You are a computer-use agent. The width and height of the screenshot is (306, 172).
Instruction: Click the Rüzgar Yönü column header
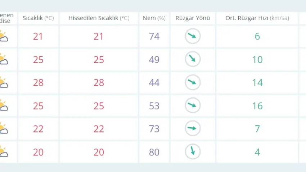(193, 18)
